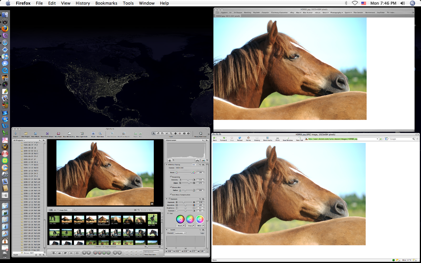This screenshot has height=263, width=421.
Task: Click the New Tab icon in Firefox toolbar
Action: point(299,139)
